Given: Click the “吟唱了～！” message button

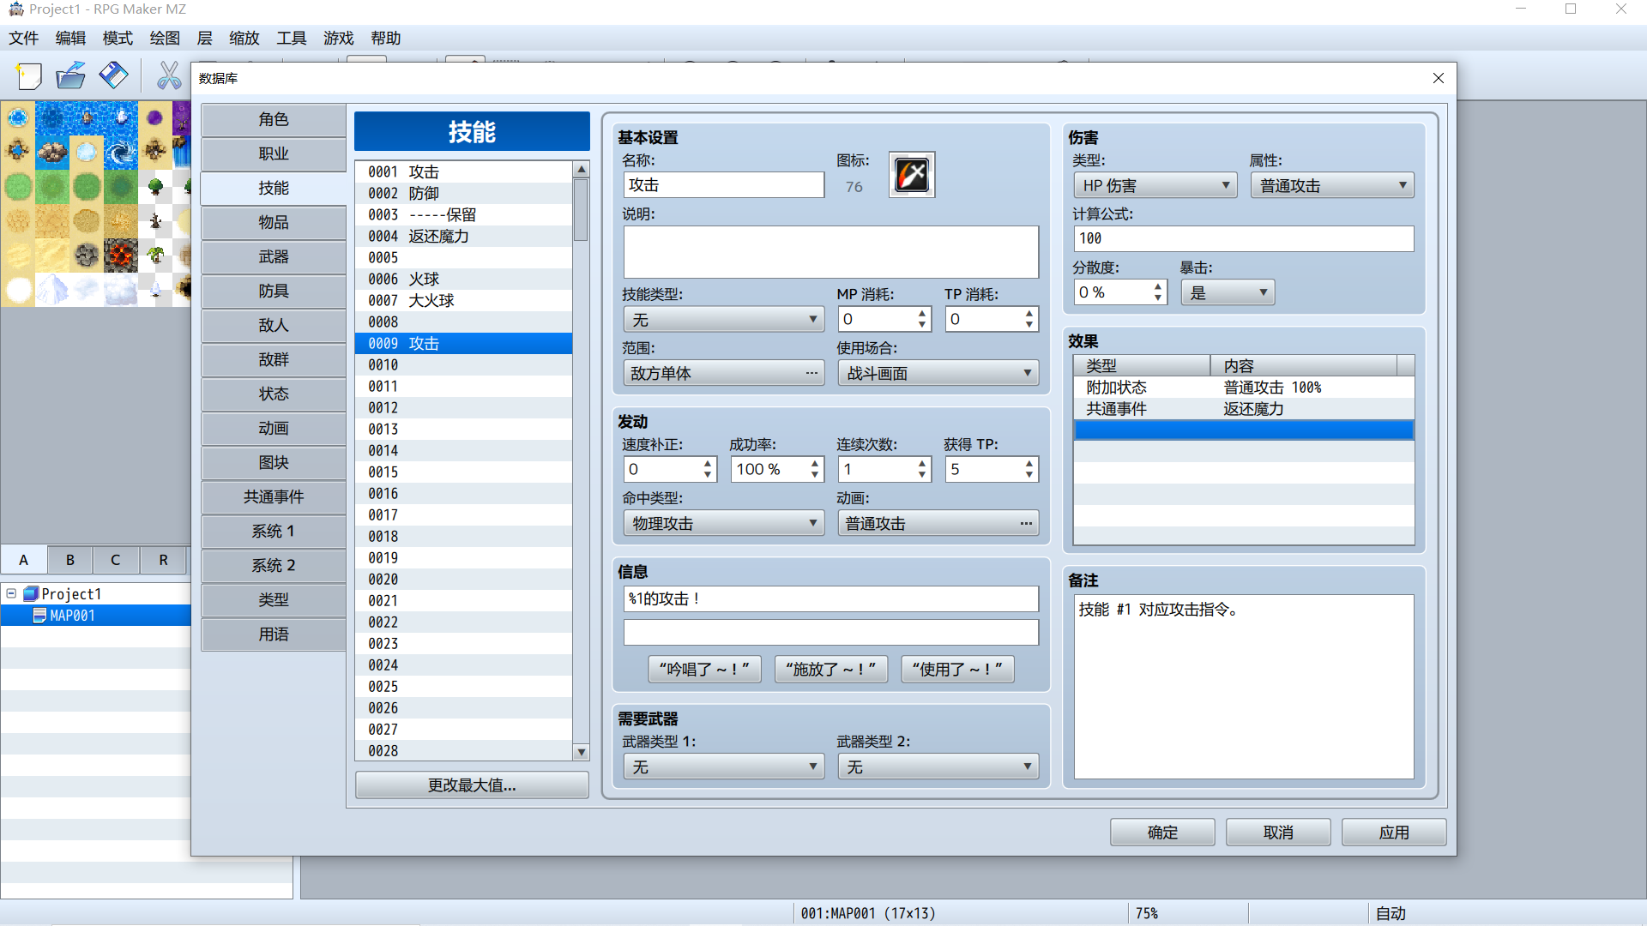Looking at the screenshot, I should [x=704, y=669].
